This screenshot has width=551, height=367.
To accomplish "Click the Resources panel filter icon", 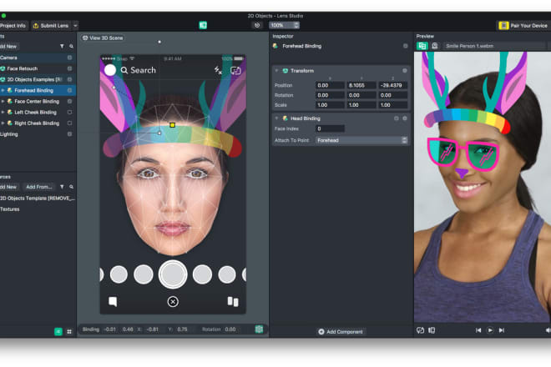I will pos(62,187).
